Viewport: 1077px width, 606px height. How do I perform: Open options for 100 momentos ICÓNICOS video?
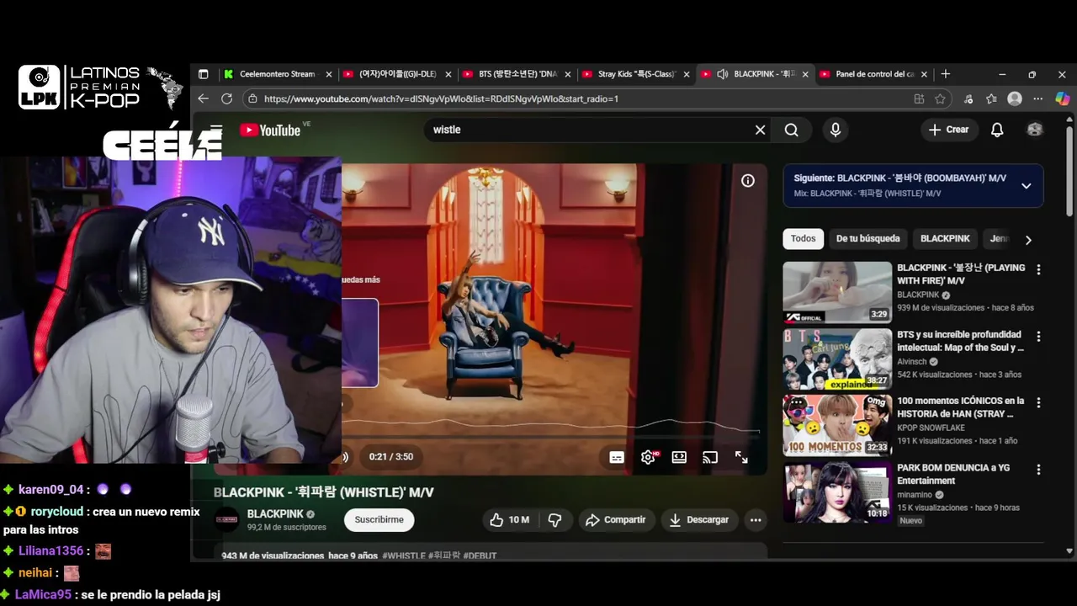pos(1038,403)
